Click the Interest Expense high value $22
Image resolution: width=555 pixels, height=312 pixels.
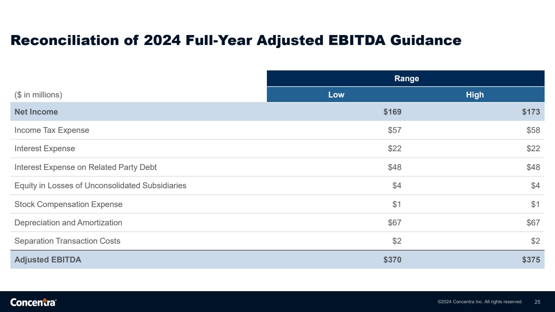(533, 149)
